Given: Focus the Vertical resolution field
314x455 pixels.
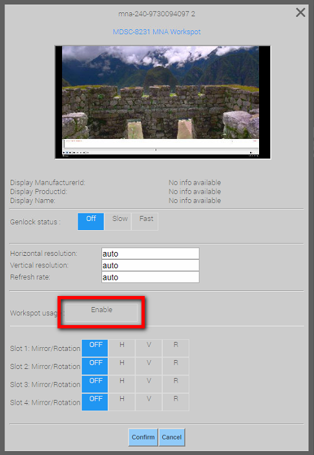Looking at the screenshot, I should [x=151, y=265].
